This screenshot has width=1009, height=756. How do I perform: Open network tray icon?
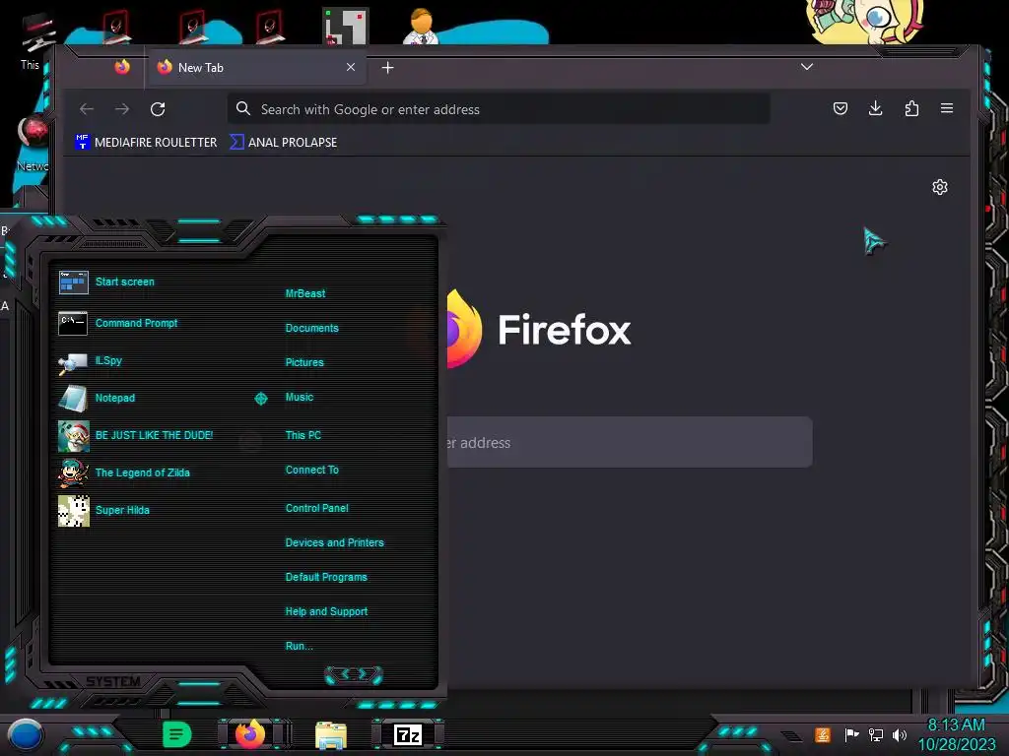coord(875,734)
